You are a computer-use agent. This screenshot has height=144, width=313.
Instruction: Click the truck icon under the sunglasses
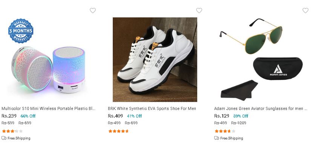(x=216, y=138)
